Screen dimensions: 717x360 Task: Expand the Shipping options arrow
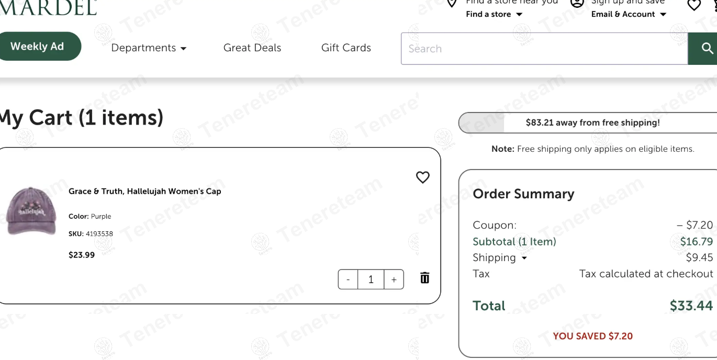[x=524, y=258]
